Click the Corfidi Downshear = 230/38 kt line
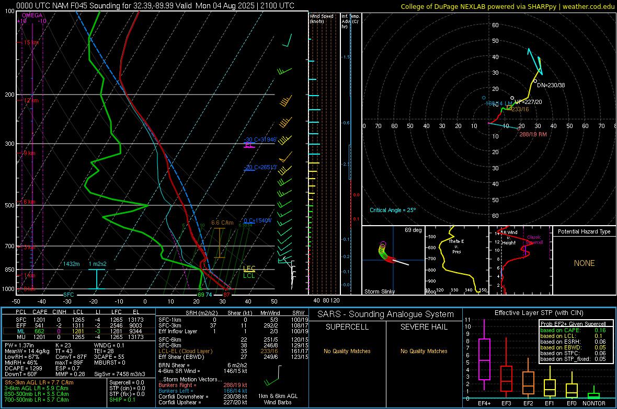The height and width of the screenshot is (409, 617). 203,396
